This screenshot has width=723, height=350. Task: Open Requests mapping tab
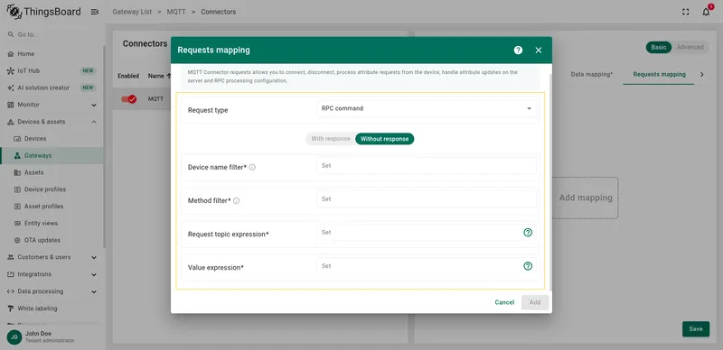(659, 74)
